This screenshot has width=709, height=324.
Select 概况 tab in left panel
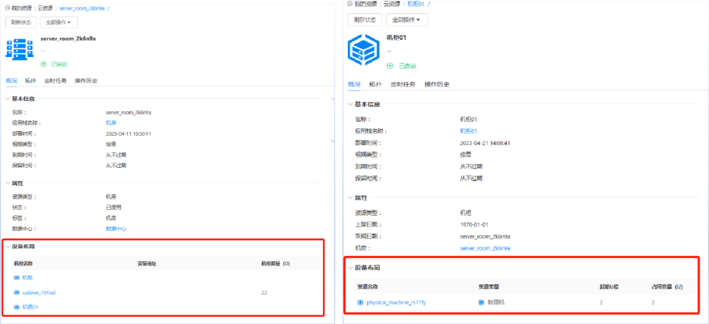[11, 81]
